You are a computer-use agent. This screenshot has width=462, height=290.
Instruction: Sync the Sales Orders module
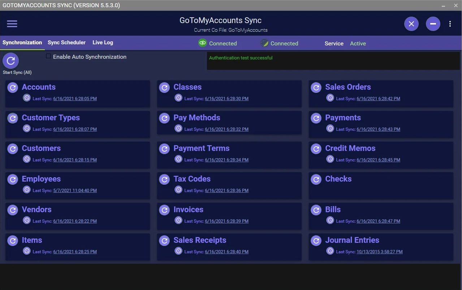316,88
